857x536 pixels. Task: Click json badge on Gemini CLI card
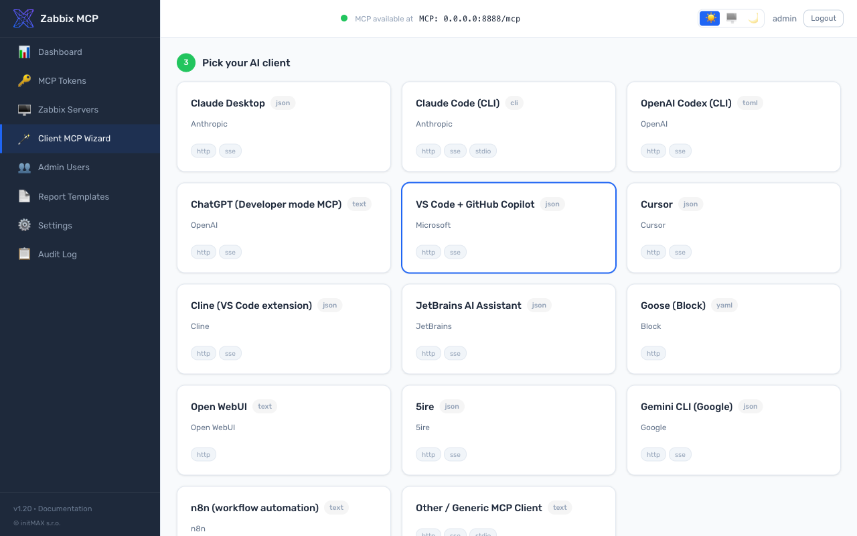click(x=751, y=407)
